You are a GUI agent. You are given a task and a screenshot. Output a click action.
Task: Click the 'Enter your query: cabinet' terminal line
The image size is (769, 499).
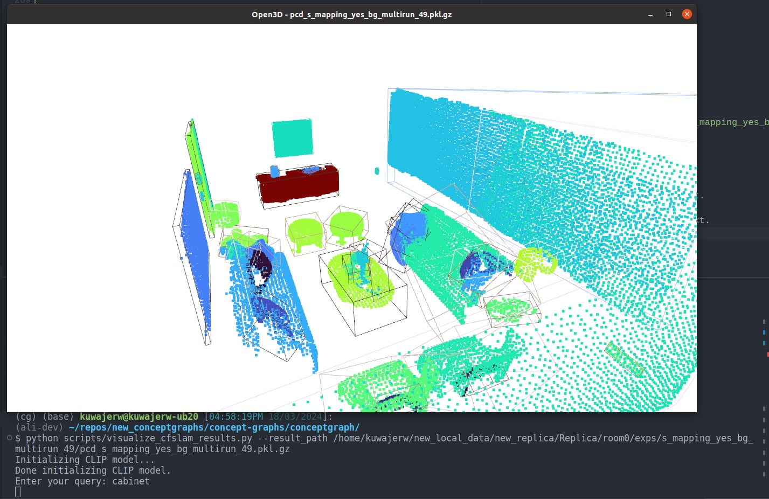point(82,481)
